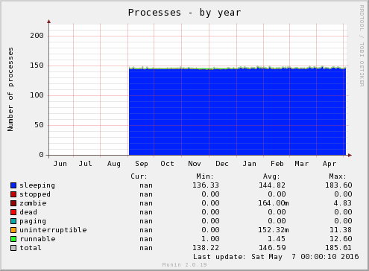Click the 'Apr' x-axis month label
Image resolution: width=369 pixels, height=271 pixels.
pyautogui.click(x=329, y=164)
